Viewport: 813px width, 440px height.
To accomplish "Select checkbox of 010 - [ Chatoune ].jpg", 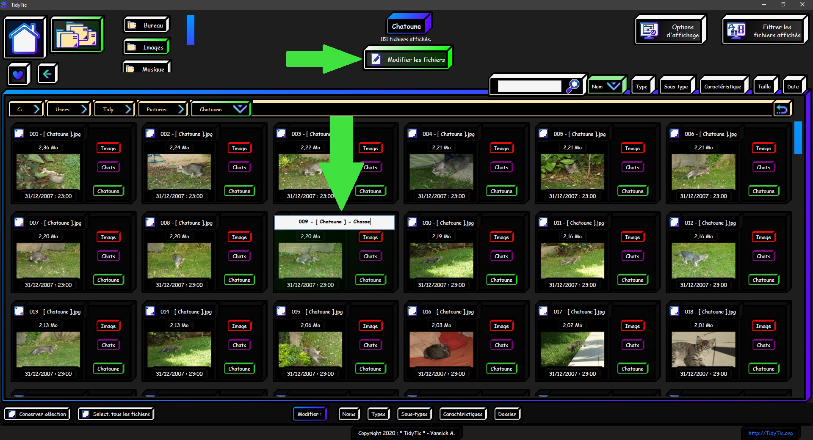I will (x=412, y=223).
